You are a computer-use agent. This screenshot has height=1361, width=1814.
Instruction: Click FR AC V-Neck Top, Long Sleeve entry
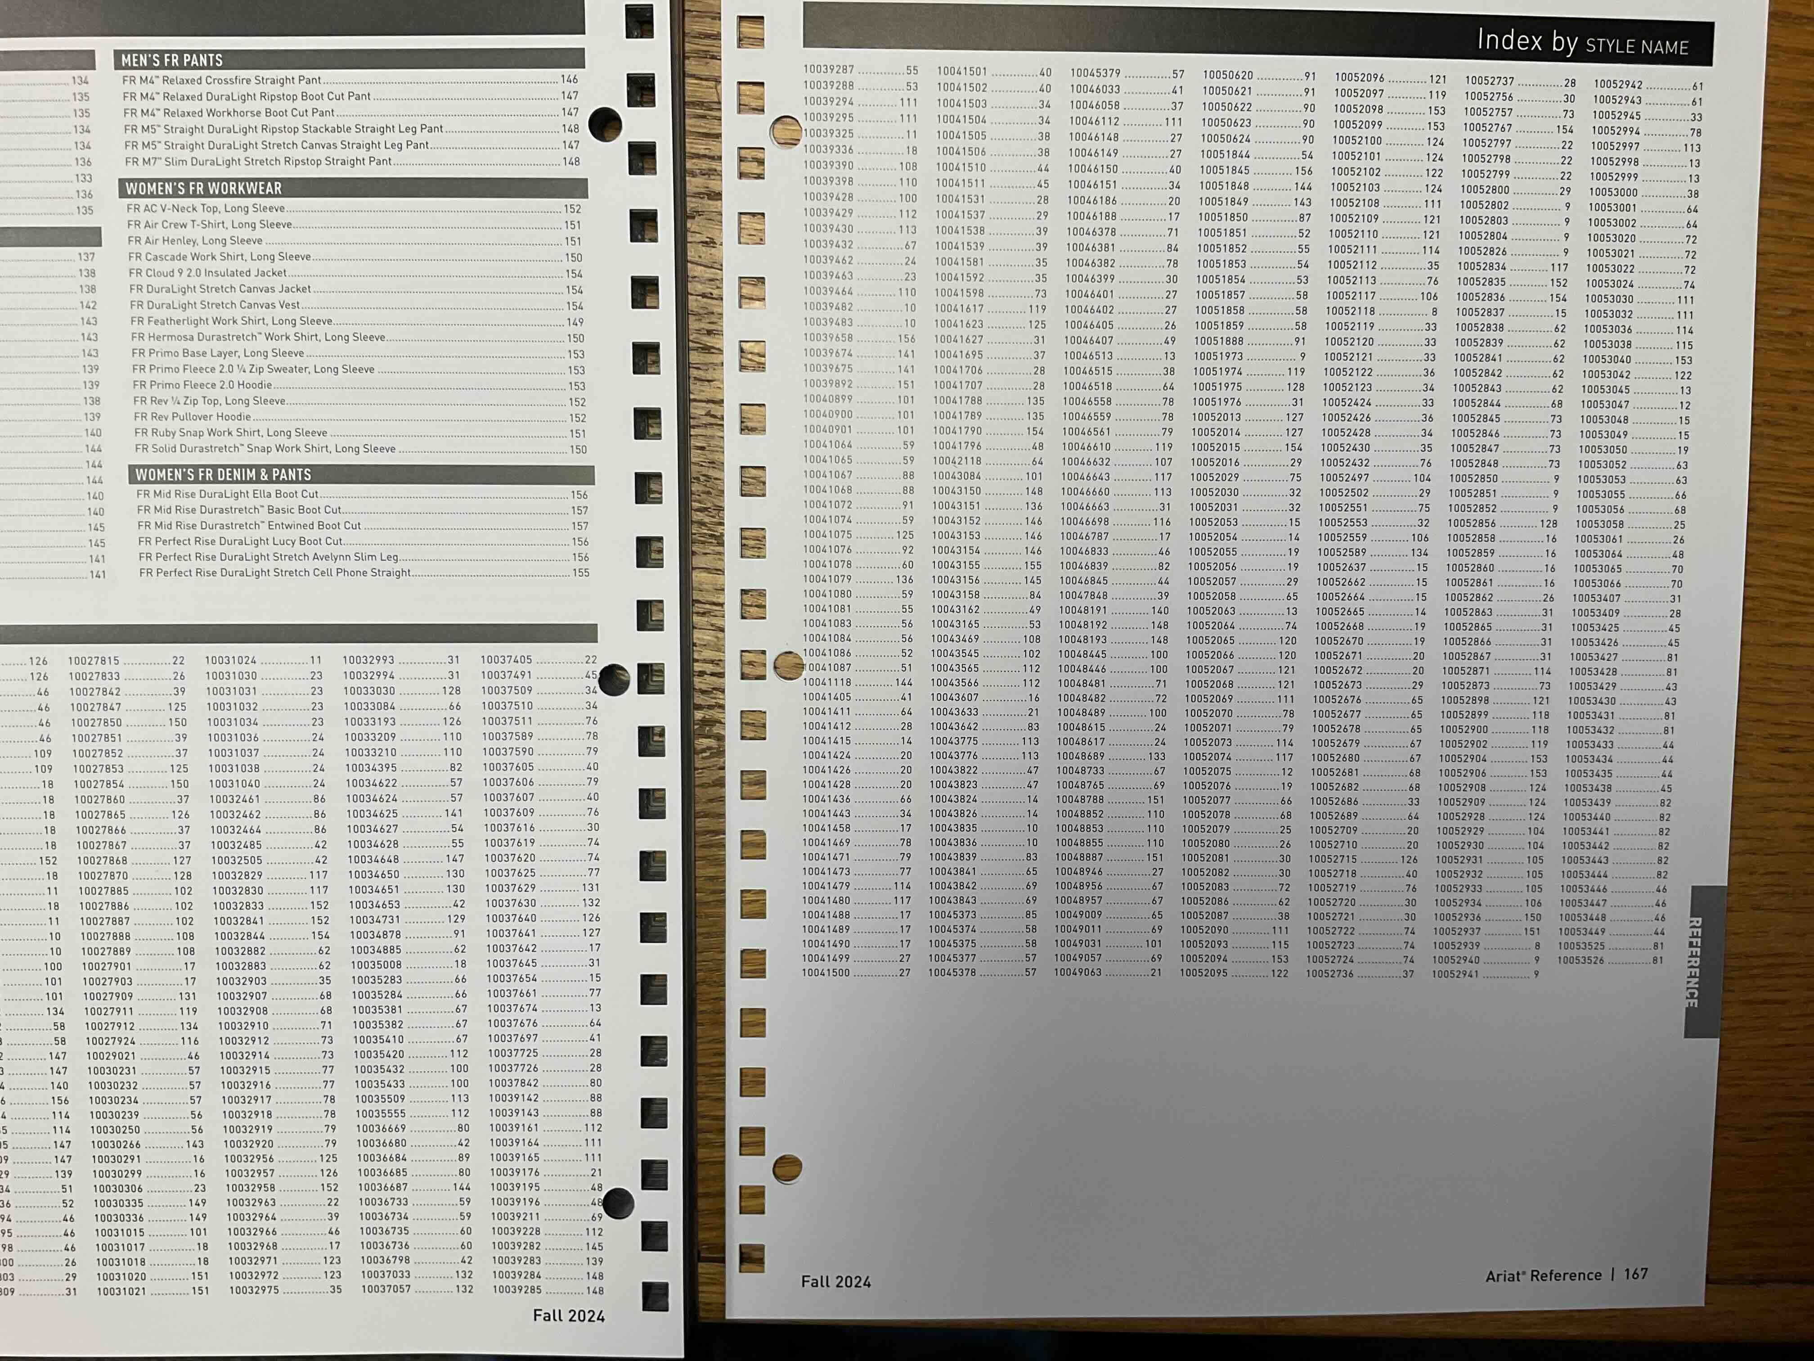point(206,208)
